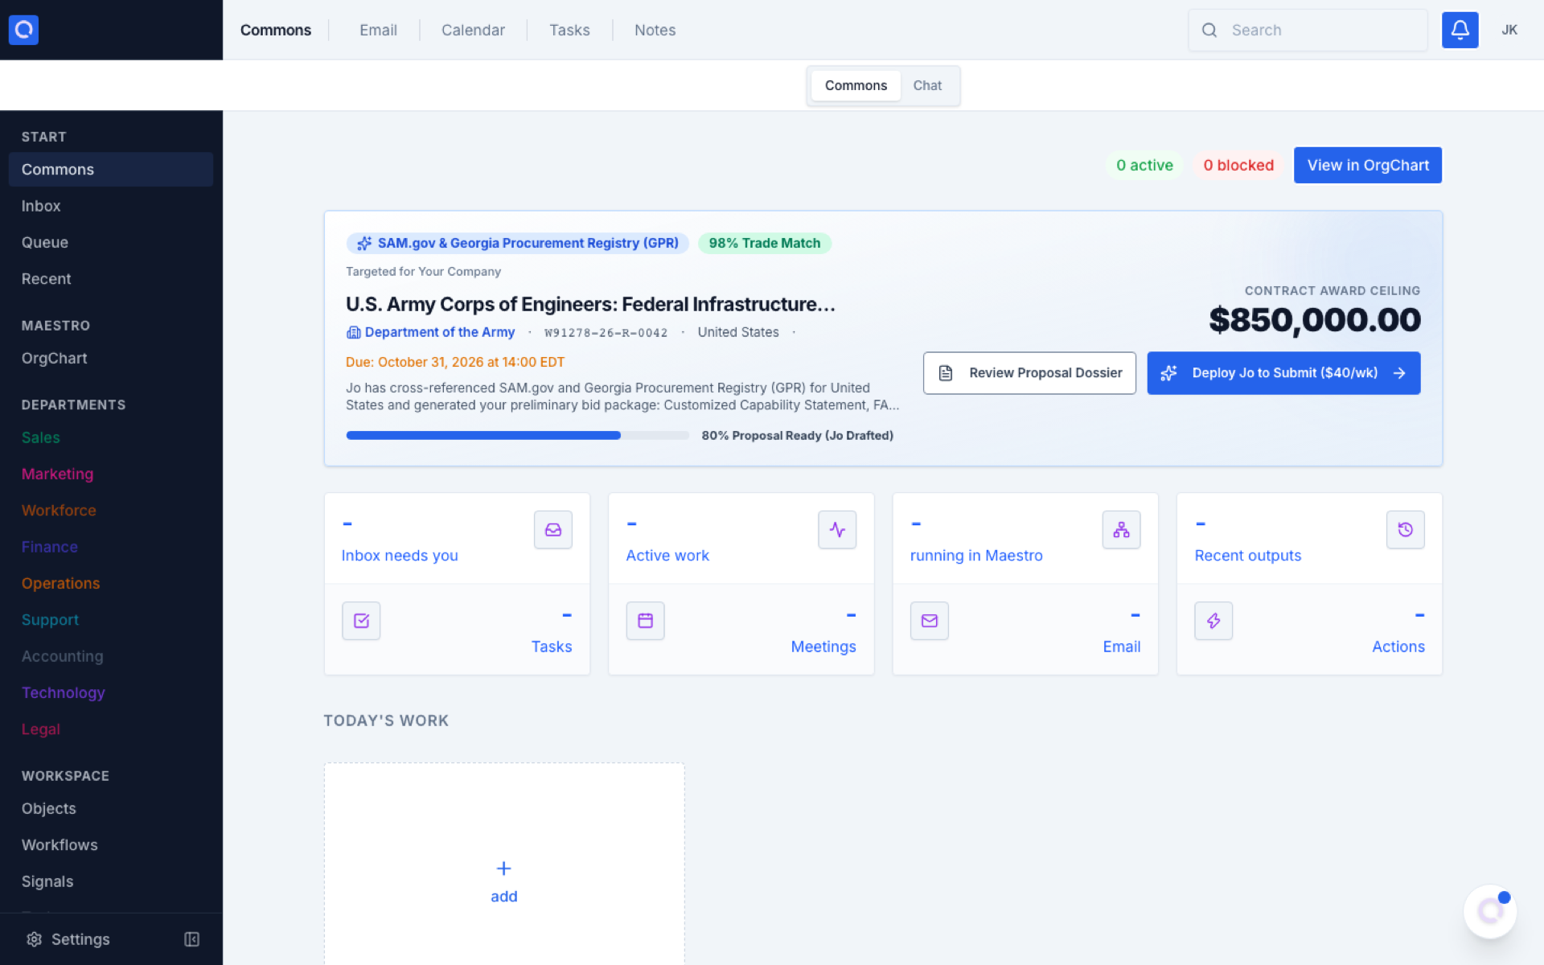
Task: Open OrgChart under Maestro
Action: 111,358
